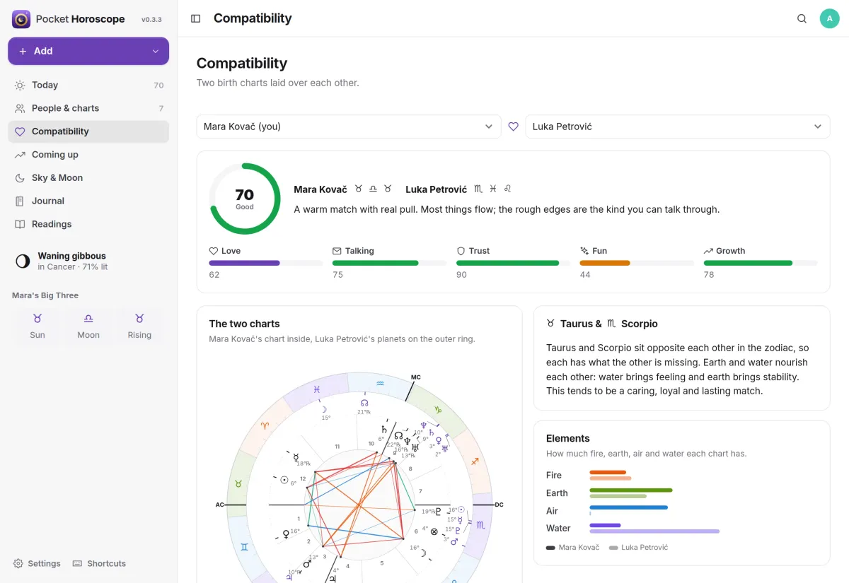This screenshot has height=583, width=849.
Task: Click the Love score bar
Action: (x=266, y=263)
